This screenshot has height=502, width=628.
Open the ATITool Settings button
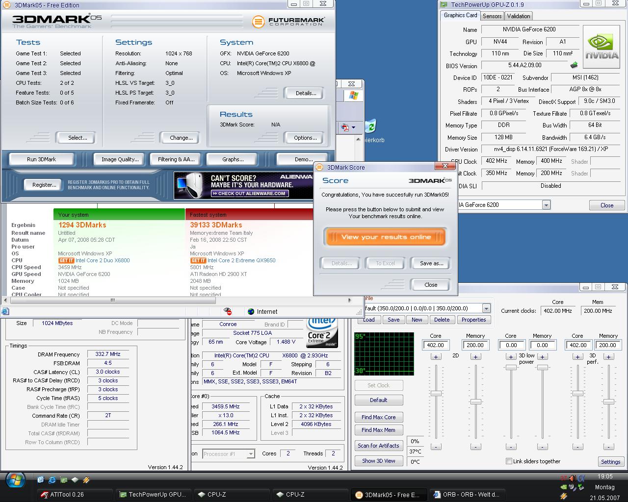(611, 462)
